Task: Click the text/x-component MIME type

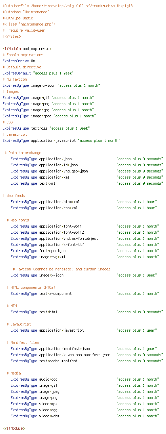Action: click(x=55, y=294)
